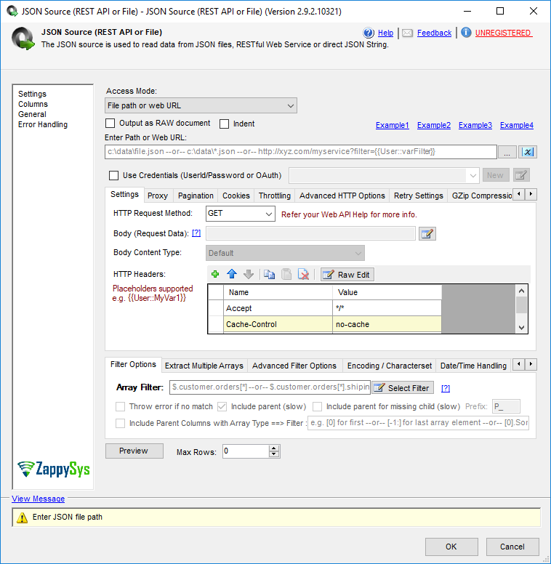Click the Feedback envelope icon
Viewport: 551px width, 564px height.
(x=408, y=33)
